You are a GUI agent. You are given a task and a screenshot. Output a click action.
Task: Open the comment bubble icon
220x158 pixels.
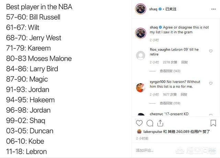pos(150,123)
